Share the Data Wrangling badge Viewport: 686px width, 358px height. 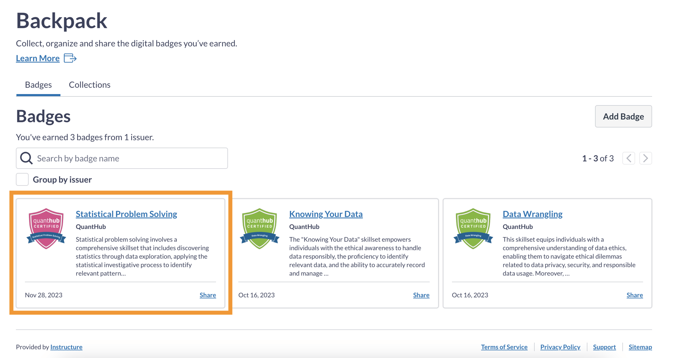pos(634,295)
